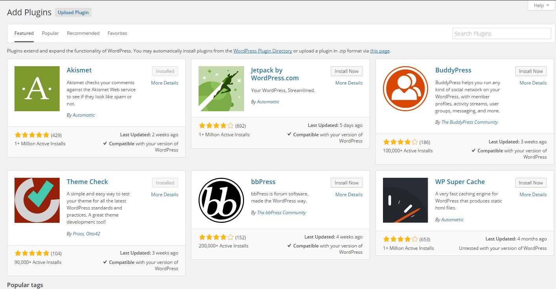This screenshot has width=556, height=289.
Task: Click the BuddyPress star rating
Action: (x=401, y=142)
